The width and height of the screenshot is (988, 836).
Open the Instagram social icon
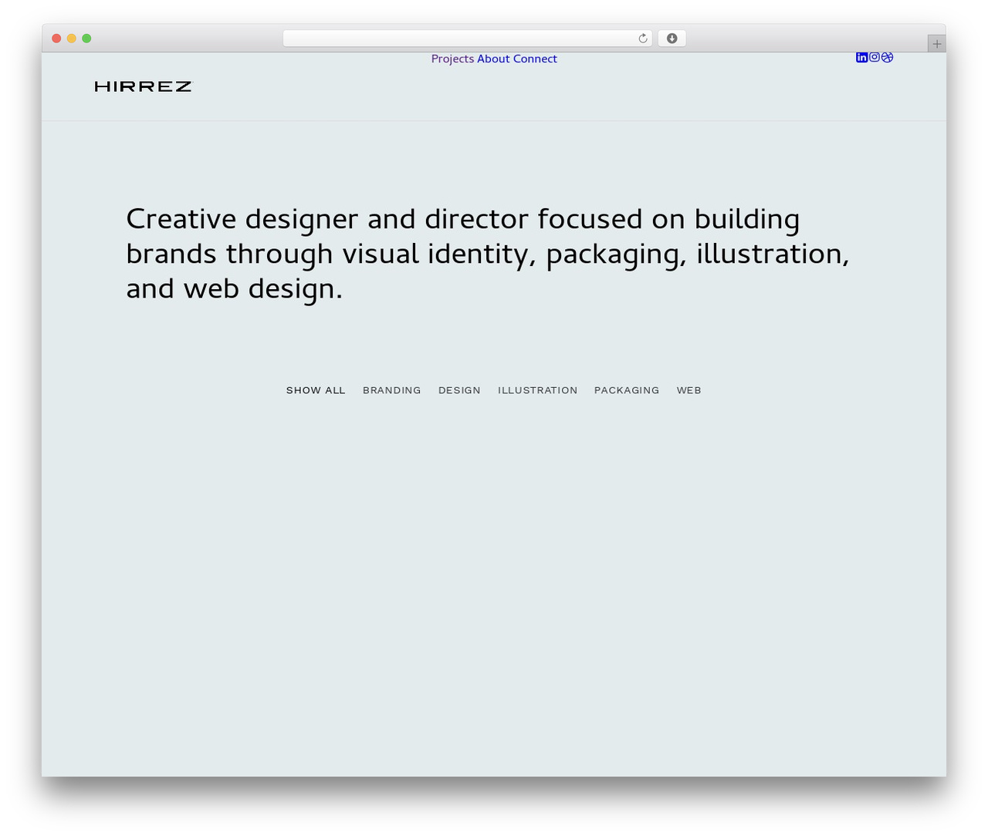(x=875, y=57)
